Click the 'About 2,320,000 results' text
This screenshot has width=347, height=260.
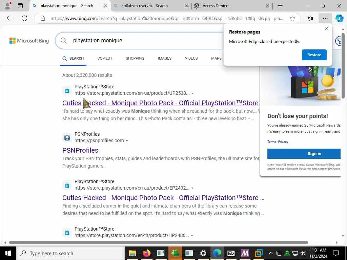click(x=87, y=75)
